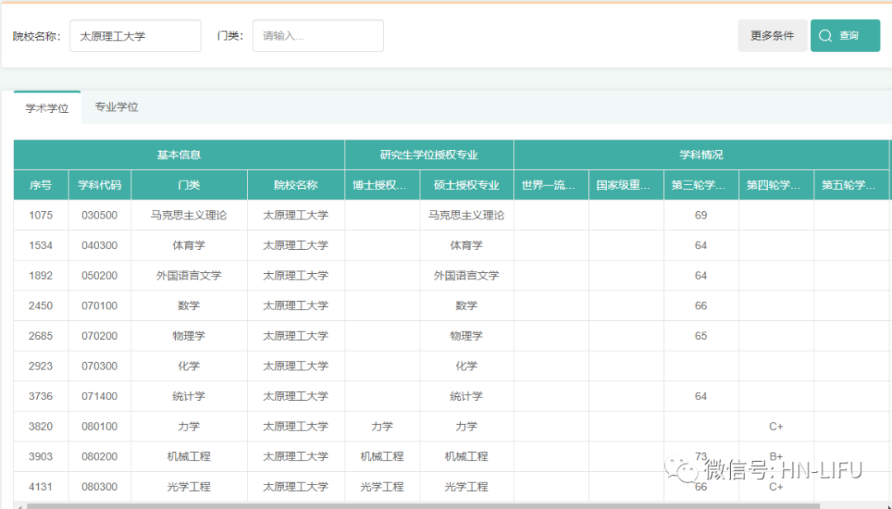The width and height of the screenshot is (892, 509).
Task: Open the 更多条件 filter options
Action: click(772, 35)
